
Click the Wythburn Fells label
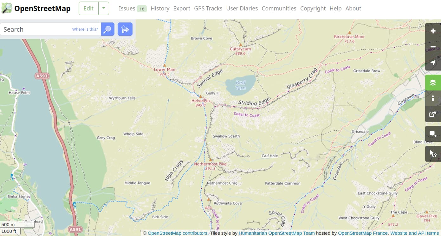click(x=122, y=98)
